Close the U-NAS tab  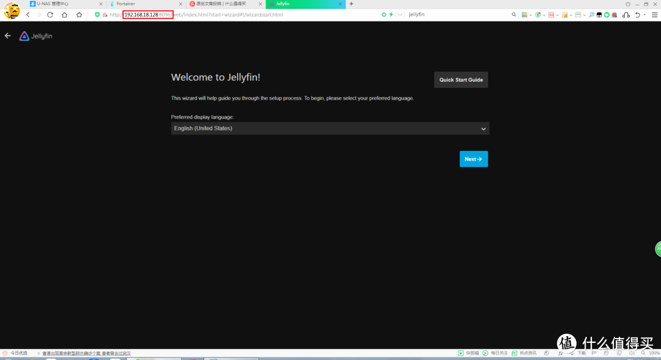(x=101, y=4)
